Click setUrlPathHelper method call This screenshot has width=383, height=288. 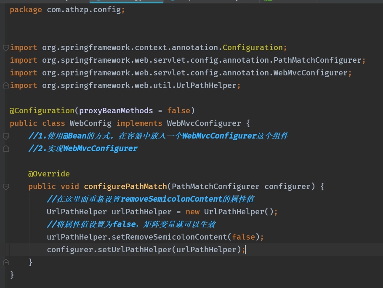[x=135, y=250]
